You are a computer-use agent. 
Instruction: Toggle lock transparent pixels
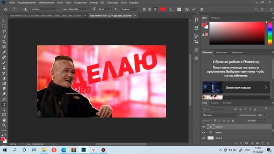215,121
